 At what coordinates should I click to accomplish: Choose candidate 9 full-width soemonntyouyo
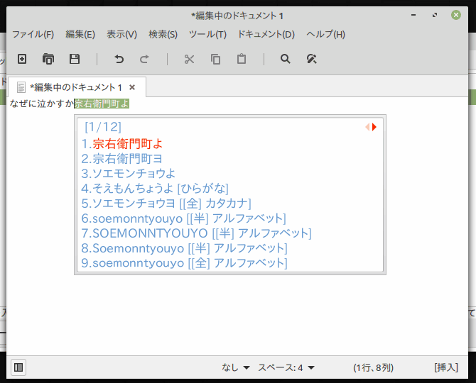184,262
